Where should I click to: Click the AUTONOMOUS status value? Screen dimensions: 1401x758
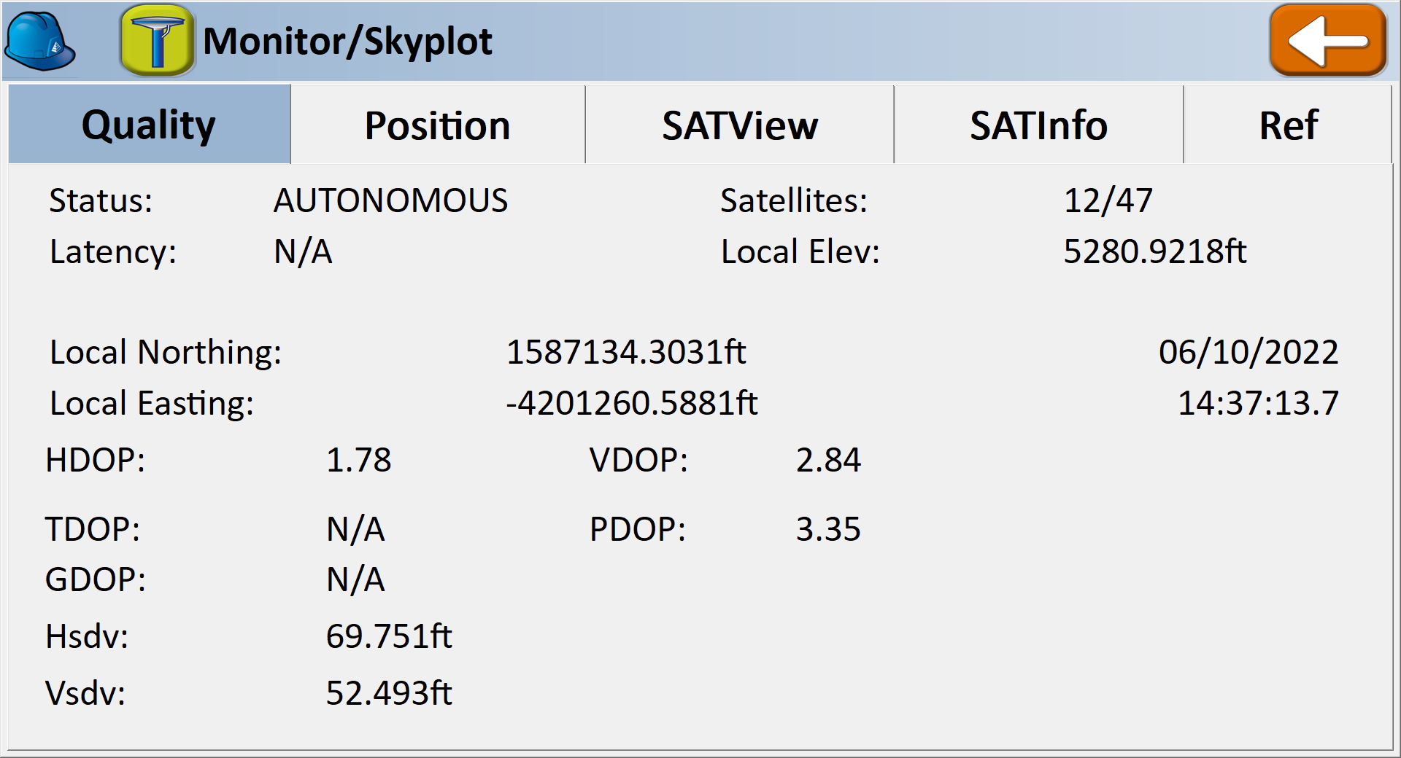(390, 200)
